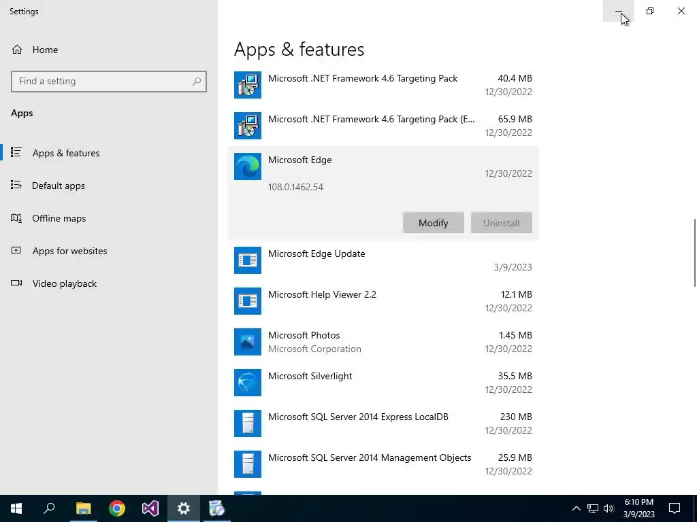Click the Edge version text 108.0.1462.54
This screenshot has width=697, height=522.
click(295, 187)
